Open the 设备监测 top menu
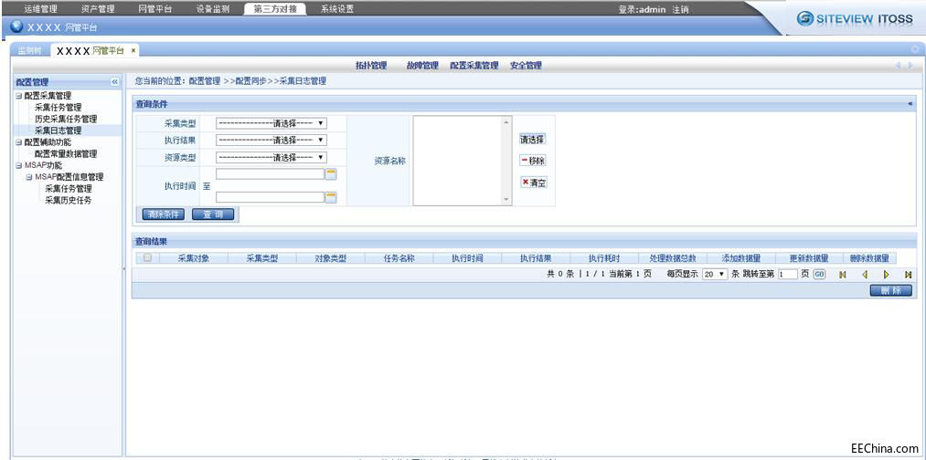 [x=213, y=9]
